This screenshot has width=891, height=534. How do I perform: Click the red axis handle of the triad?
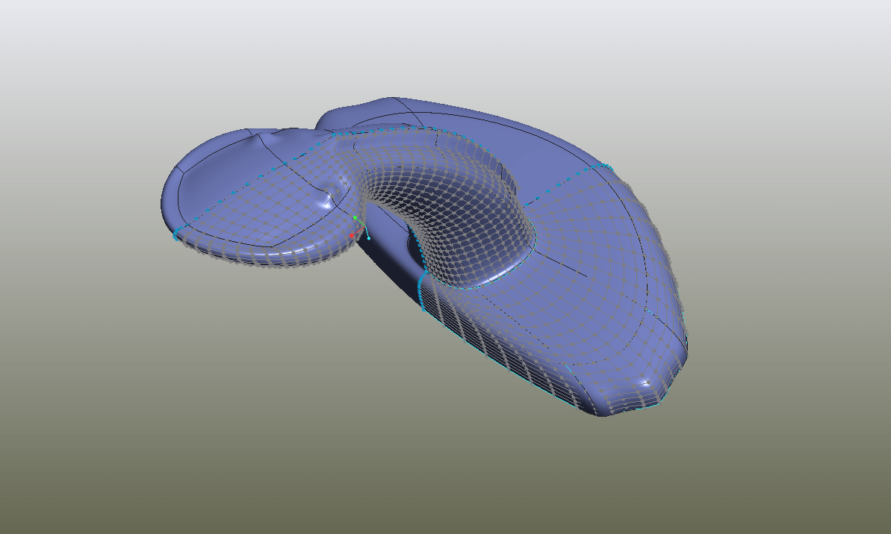351,236
